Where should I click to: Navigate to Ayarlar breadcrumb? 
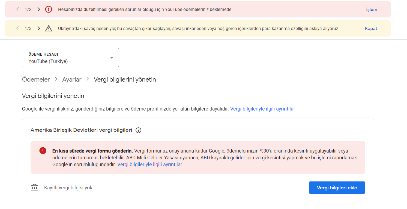(72, 79)
